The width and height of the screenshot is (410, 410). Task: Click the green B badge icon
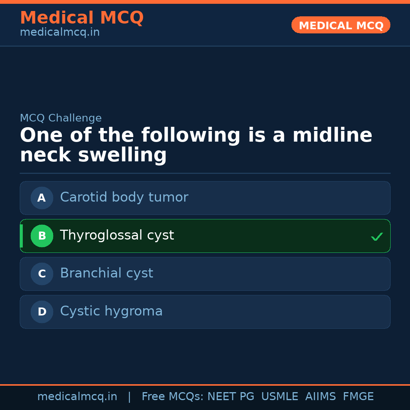coord(42,236)
